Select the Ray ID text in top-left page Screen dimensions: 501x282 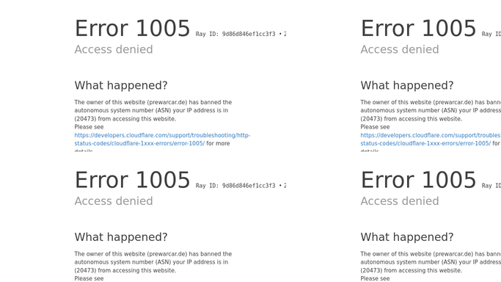[x=241, y=34]
